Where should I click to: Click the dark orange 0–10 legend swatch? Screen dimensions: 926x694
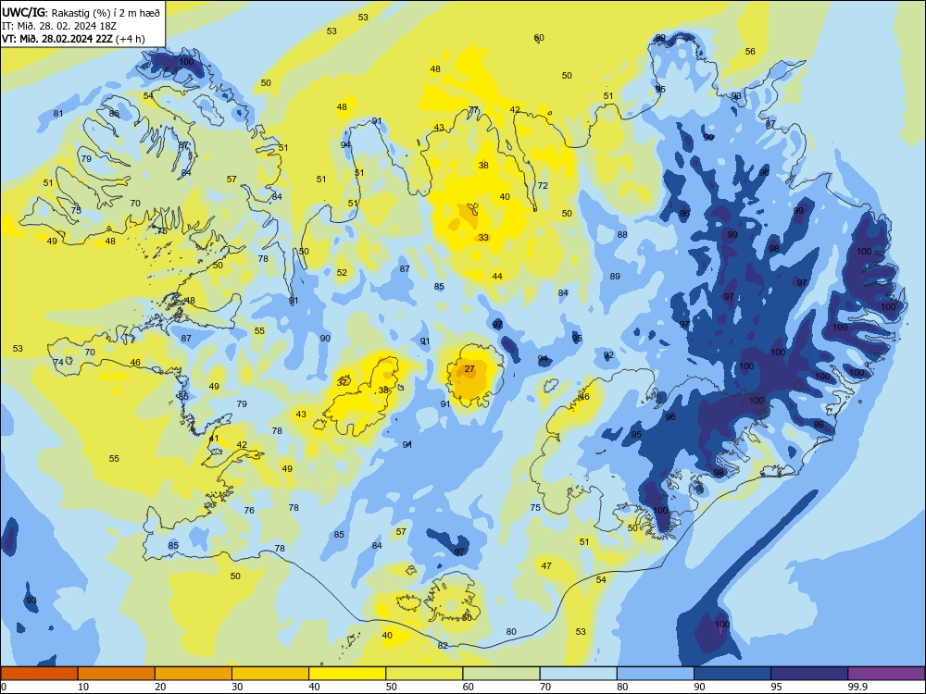coord(39,674)
